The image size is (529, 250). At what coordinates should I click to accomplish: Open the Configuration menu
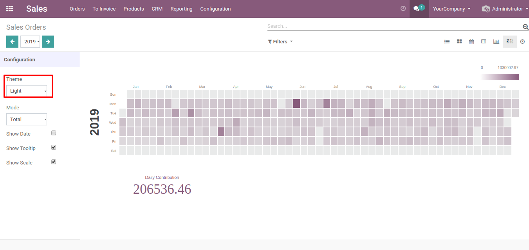point(215,9)
